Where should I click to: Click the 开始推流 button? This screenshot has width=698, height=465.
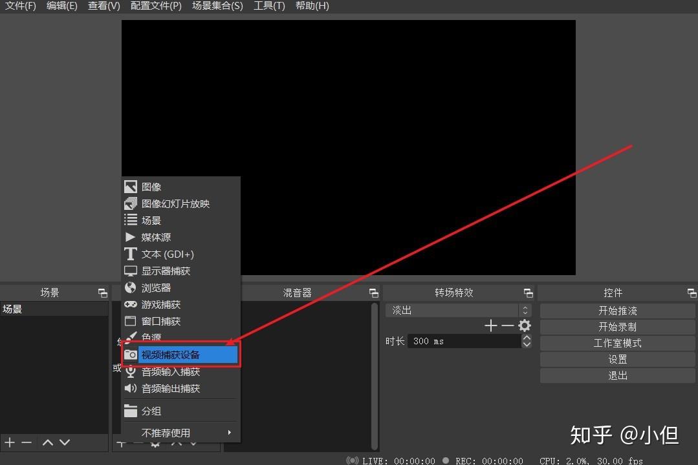617,310
